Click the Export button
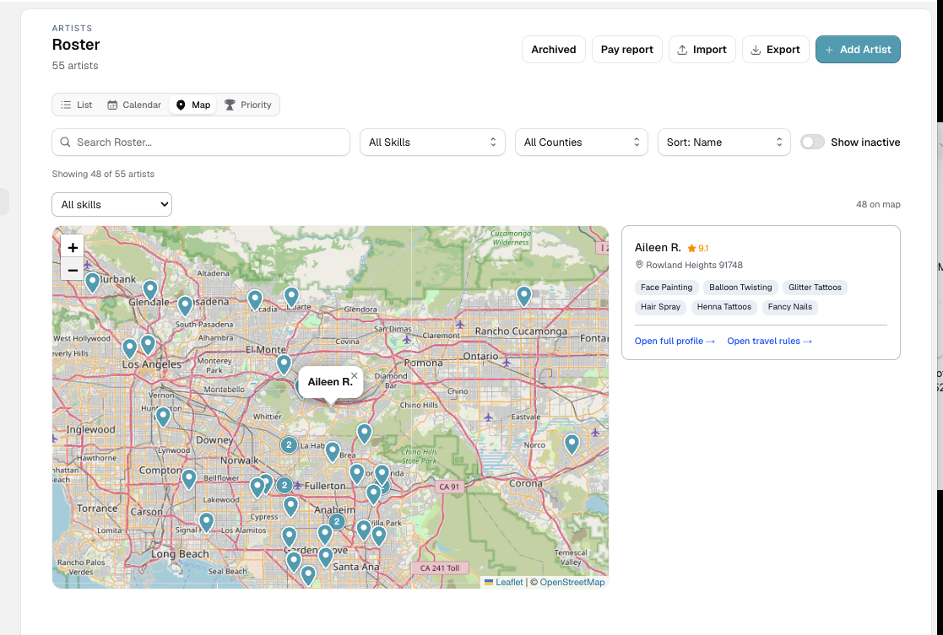Image resolution: width=943 pixels, height=635 pixels. click(775, 49)
